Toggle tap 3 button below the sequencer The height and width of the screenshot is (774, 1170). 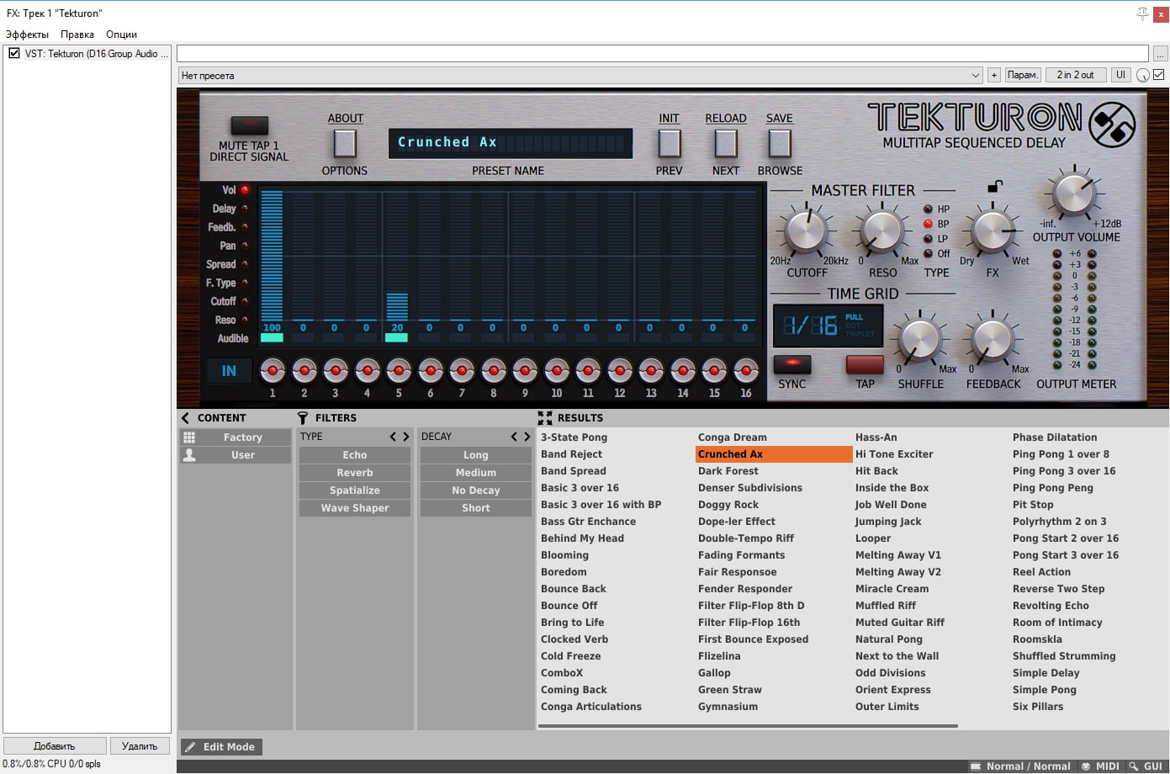[335, 370]
